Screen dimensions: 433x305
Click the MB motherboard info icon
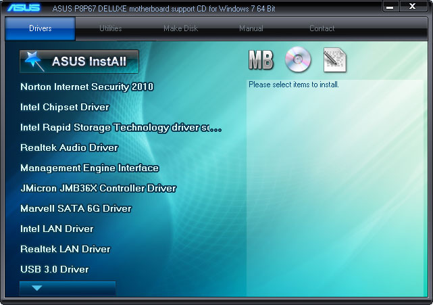point(261,60)
